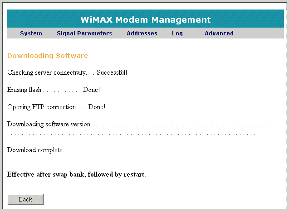Screen dimensions: 289x211
Task: Click the 'Erasing flash' text
Action: pos(24,90)
